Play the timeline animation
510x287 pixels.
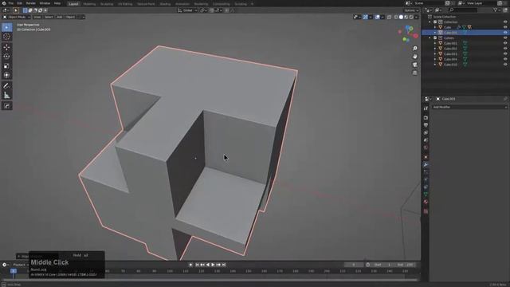[x=213, y=265]
